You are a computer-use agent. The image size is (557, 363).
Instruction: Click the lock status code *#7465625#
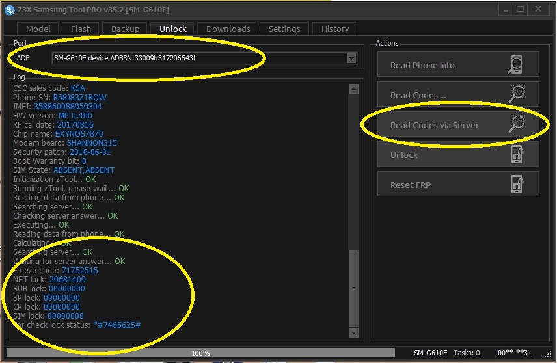click(117, 325)
